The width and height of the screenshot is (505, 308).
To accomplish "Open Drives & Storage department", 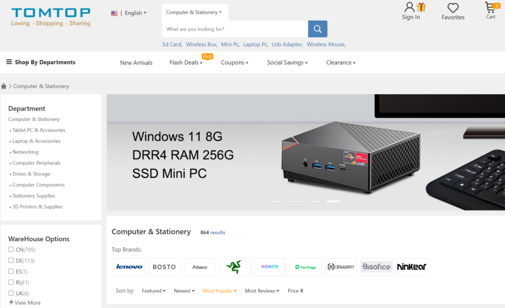I will [31, 174].
